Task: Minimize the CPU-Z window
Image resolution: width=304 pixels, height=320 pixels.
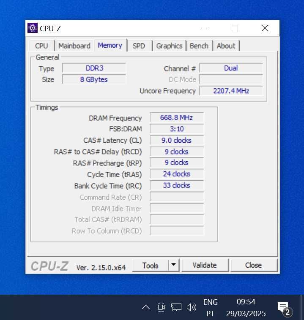Action: (x=205, y=28)
